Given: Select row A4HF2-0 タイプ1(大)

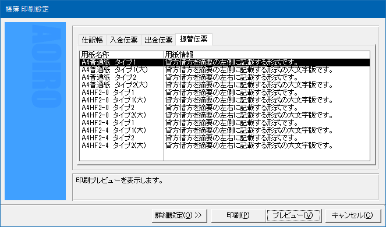Looking at the screenshot, I should point(225,100).
